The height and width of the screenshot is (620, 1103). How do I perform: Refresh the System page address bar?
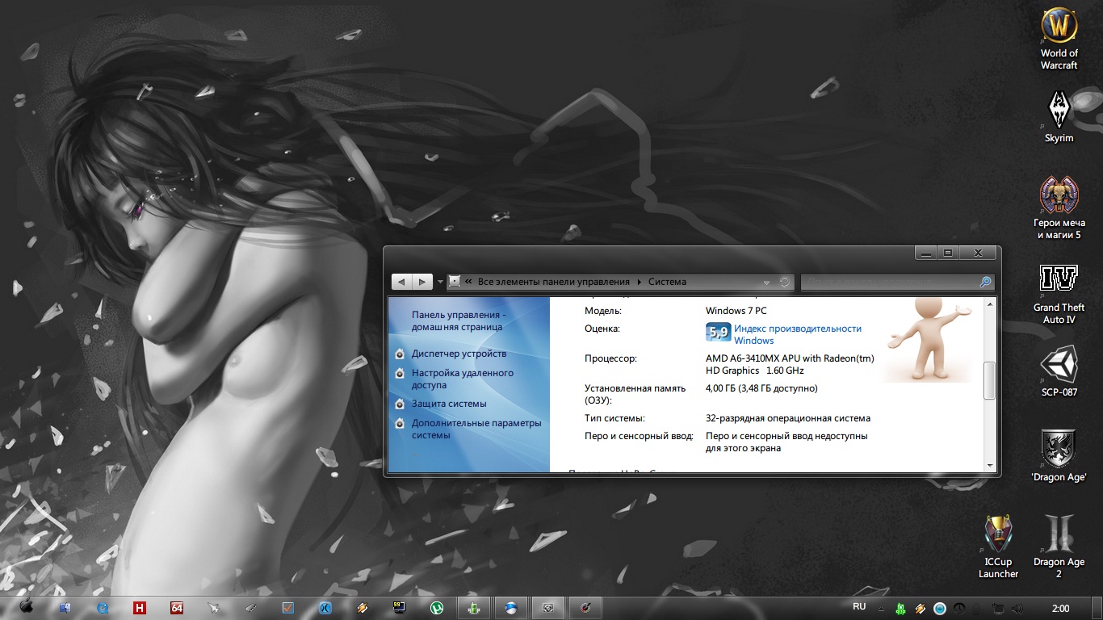[x=784, y=282]
